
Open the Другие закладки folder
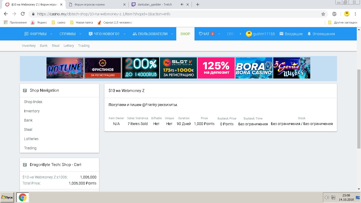(x=343, y=22)
